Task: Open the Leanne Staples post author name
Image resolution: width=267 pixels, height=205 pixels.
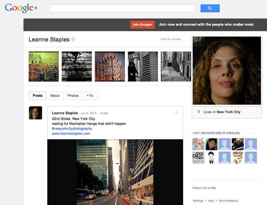Action: 65,113
